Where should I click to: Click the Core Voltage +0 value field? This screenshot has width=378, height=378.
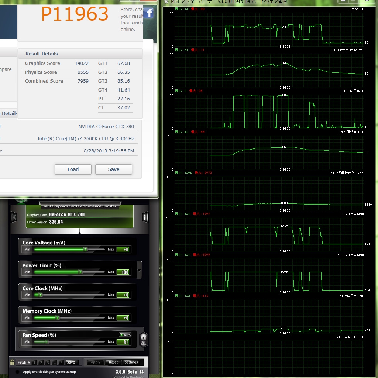coord(123,250)
